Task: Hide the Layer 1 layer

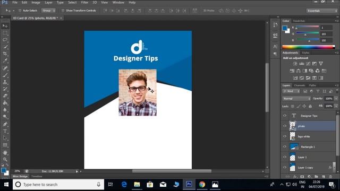Action: (x=285, y=157)
